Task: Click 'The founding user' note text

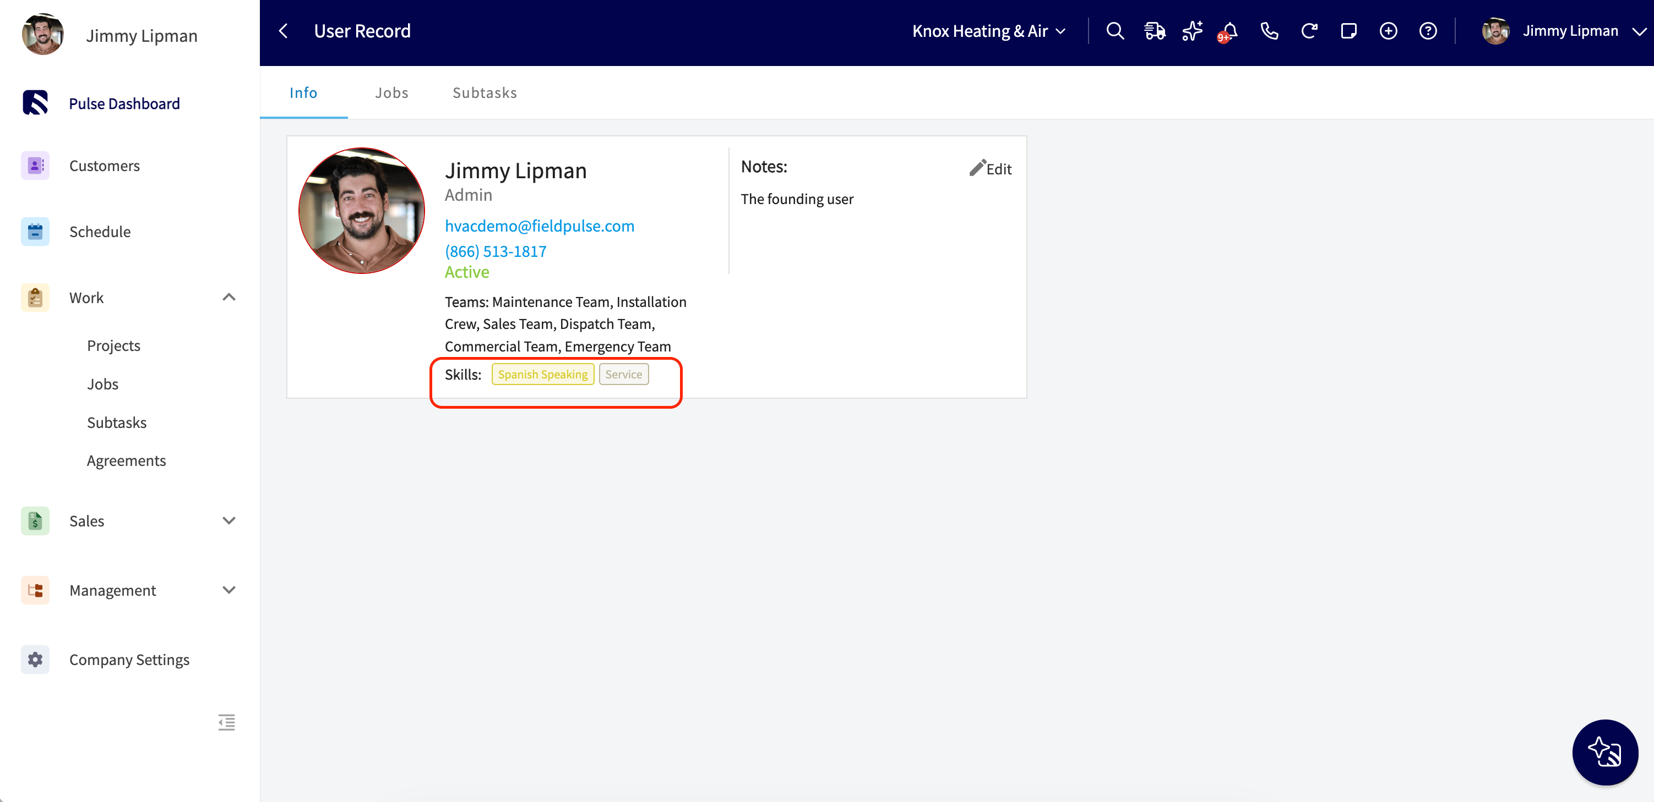Action: click(x=797, y=199)
